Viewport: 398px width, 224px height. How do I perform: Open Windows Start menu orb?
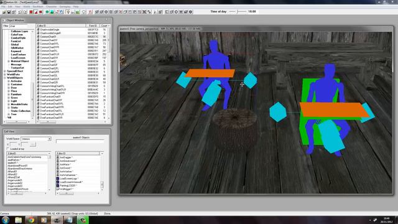6,220
